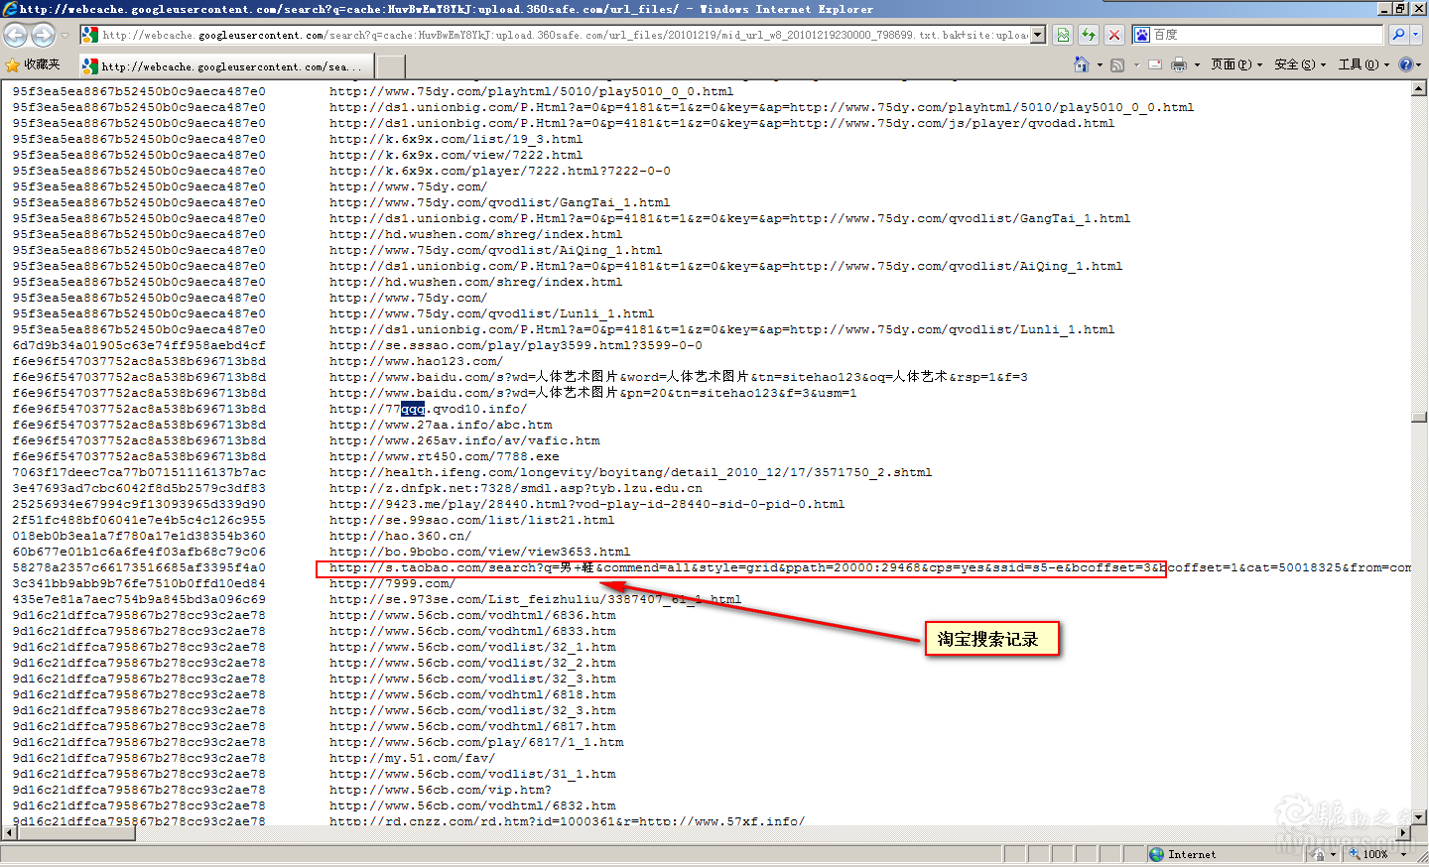Click the RSS feeds icon
Image resolution: width=1429 pixels, height=867 pixels.
(1117, 64)
